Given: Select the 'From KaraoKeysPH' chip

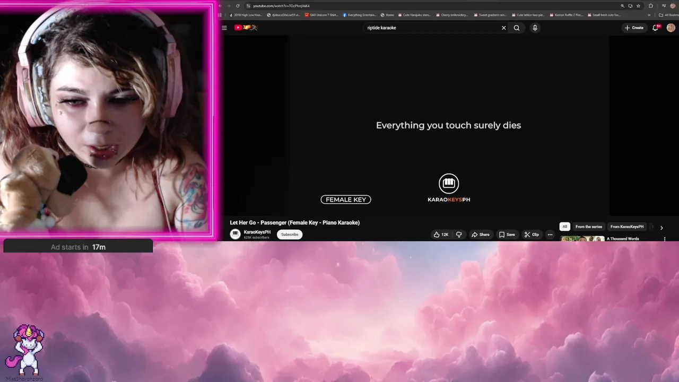Looking at the screenshot, I should [627, 227].
